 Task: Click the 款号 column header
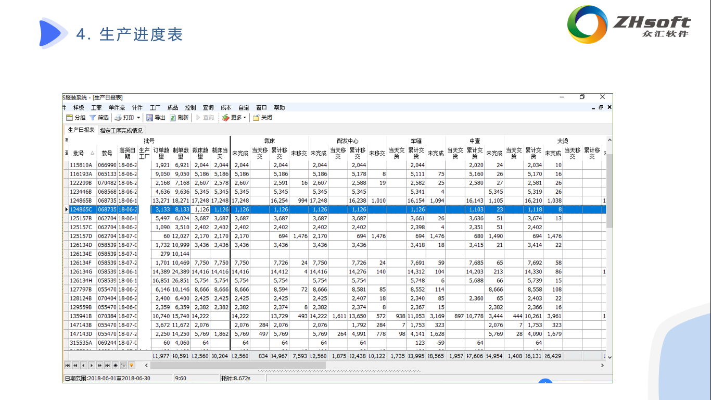[107, 153]
